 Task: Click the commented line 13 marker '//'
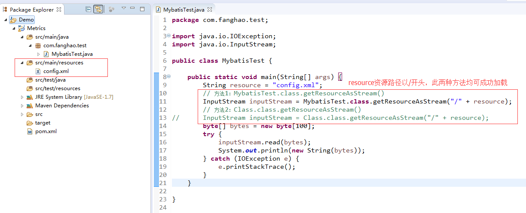click(x=175, y=118)
